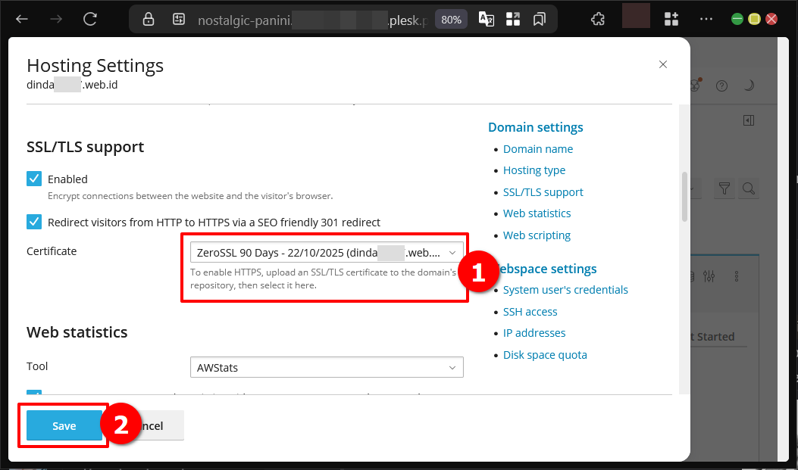Toggle the HTTP to HTTPS redirect checkbox
Viewport: 798px width, 470px height.
34,222
